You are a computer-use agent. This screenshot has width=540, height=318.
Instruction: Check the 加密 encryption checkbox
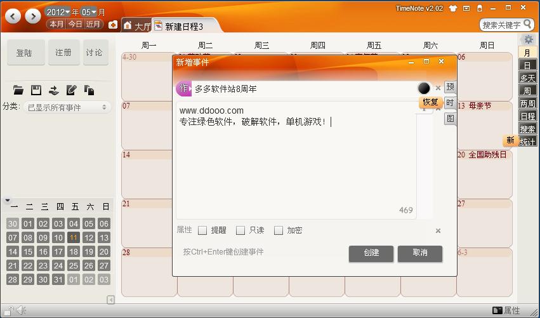coord(278,230)
